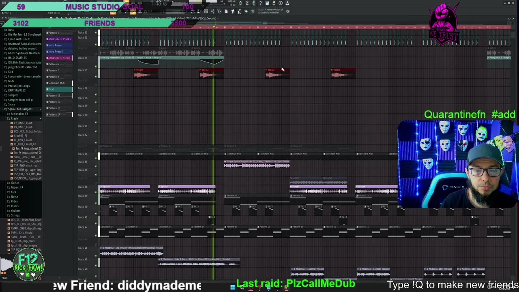Click the TAGS label in browser

4,278
